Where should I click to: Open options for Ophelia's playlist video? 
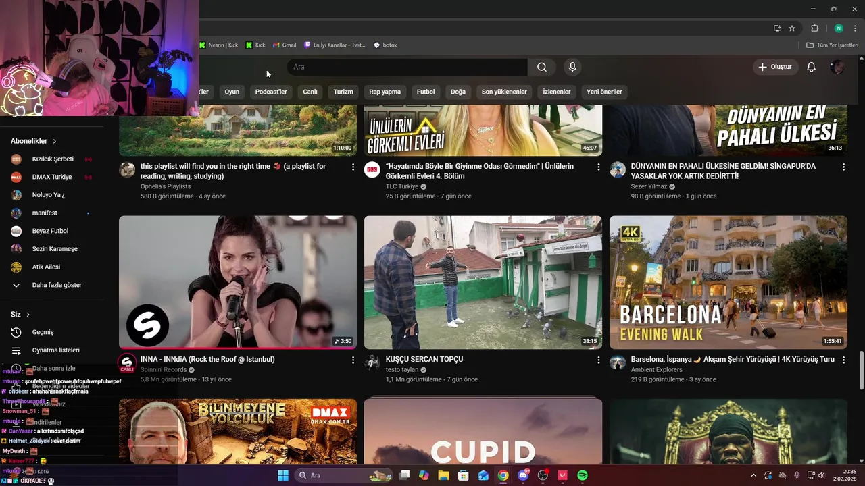pyautogui.click(x=353, y=167)
